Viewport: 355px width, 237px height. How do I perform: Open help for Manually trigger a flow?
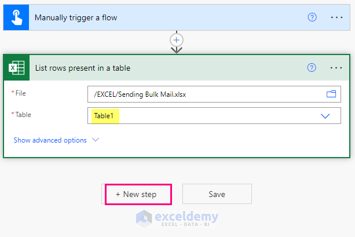pyautogui.click(x=312, y=17)
